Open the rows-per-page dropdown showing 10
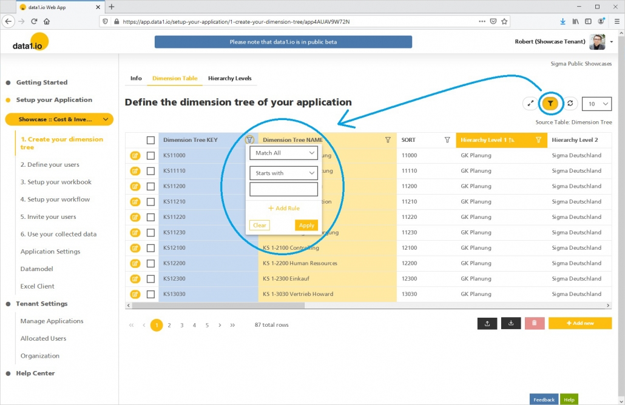Screen dimensions: 625x405 tap(596, 104)
